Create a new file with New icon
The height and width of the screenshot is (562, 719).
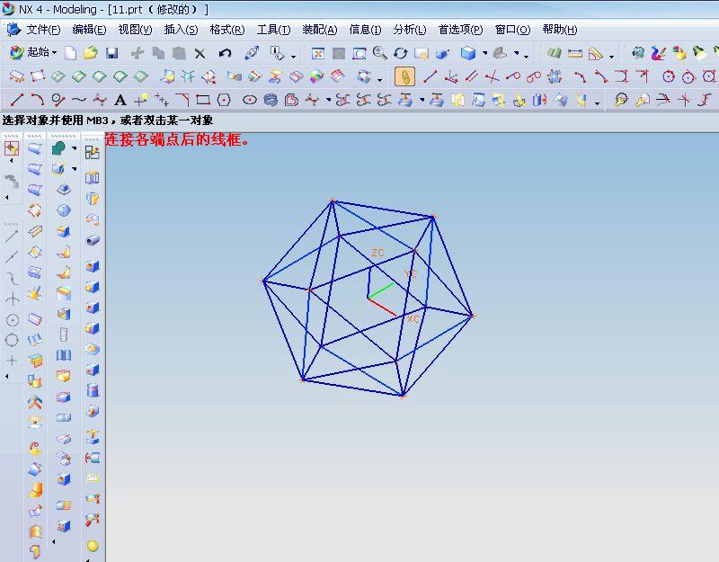70,53
